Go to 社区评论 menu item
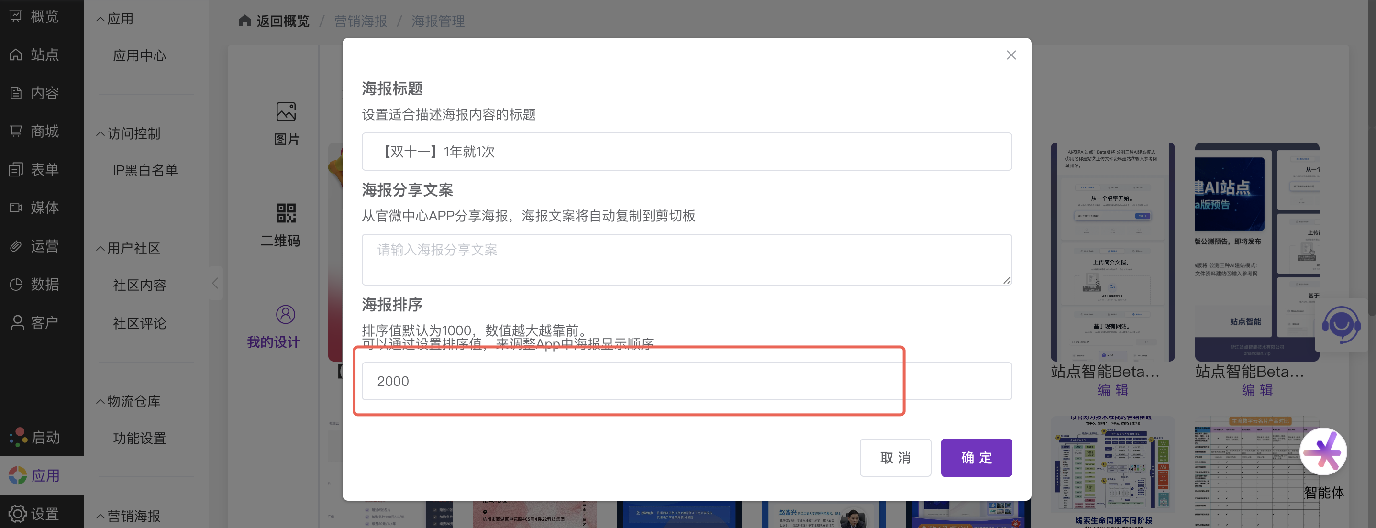 point(139,323)
